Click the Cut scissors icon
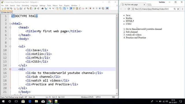 coord(25,8)
